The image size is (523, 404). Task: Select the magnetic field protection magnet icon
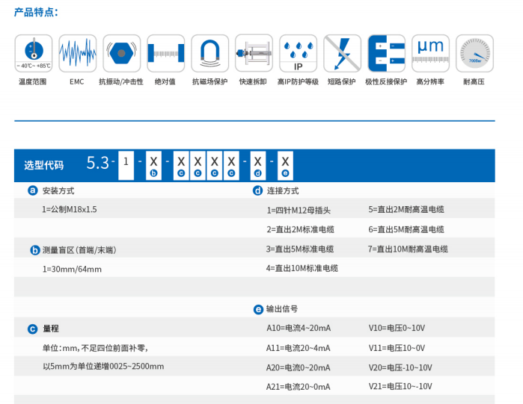(x=209, y=53)
